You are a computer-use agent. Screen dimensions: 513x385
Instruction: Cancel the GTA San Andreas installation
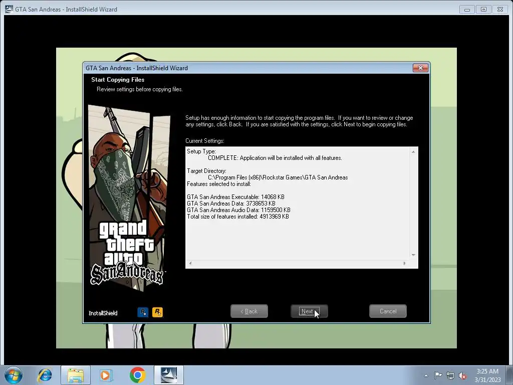click(388, 311)
